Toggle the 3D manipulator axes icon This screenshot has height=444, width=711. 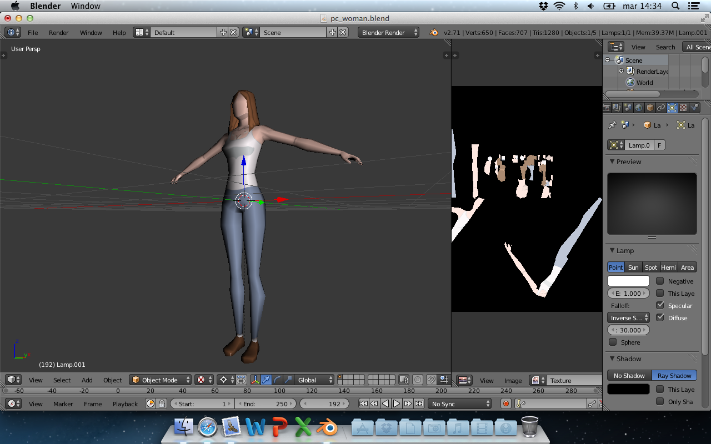click(255, 380)
